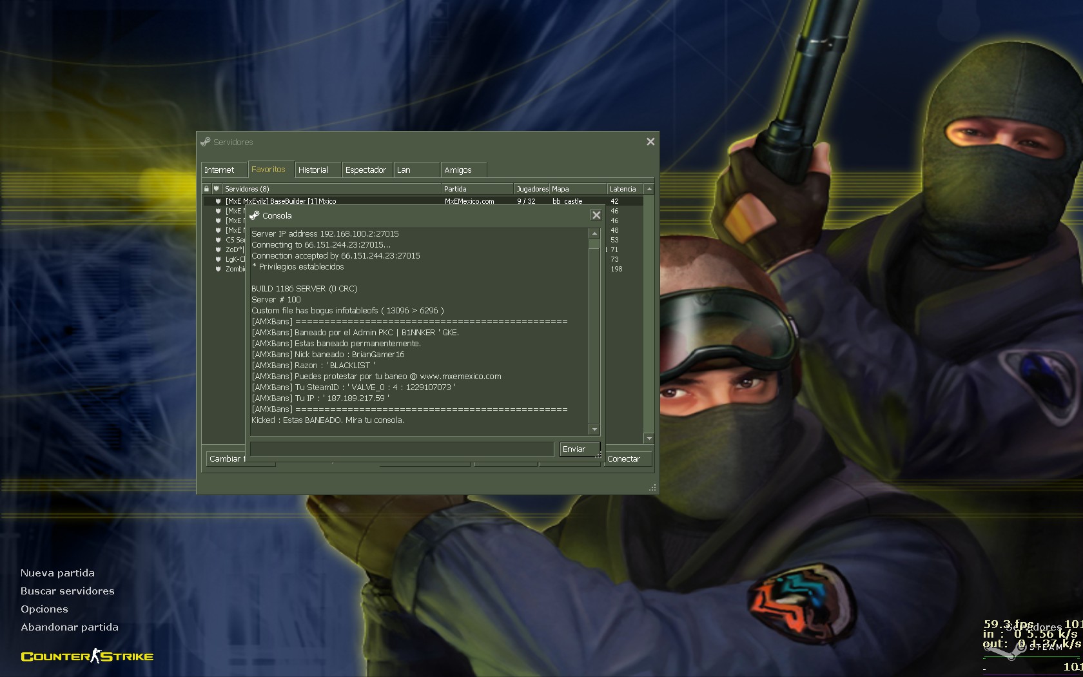Click Abandonar partida menu item
The image size is (1083, 677).
(x=70, y=627)
